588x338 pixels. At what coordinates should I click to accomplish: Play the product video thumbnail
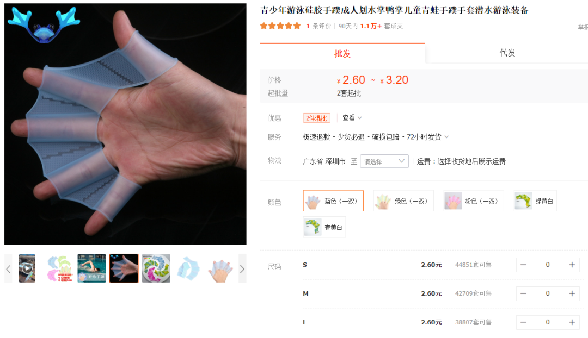pyautogui.click(x=27, y=268)
